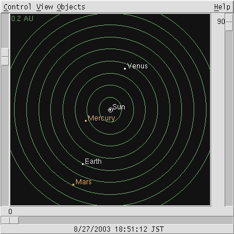Image resolution: width=234 pixels, height=234 pixels.
Task: Click the left vertical zoom slider handle
Action: [5, 57]
